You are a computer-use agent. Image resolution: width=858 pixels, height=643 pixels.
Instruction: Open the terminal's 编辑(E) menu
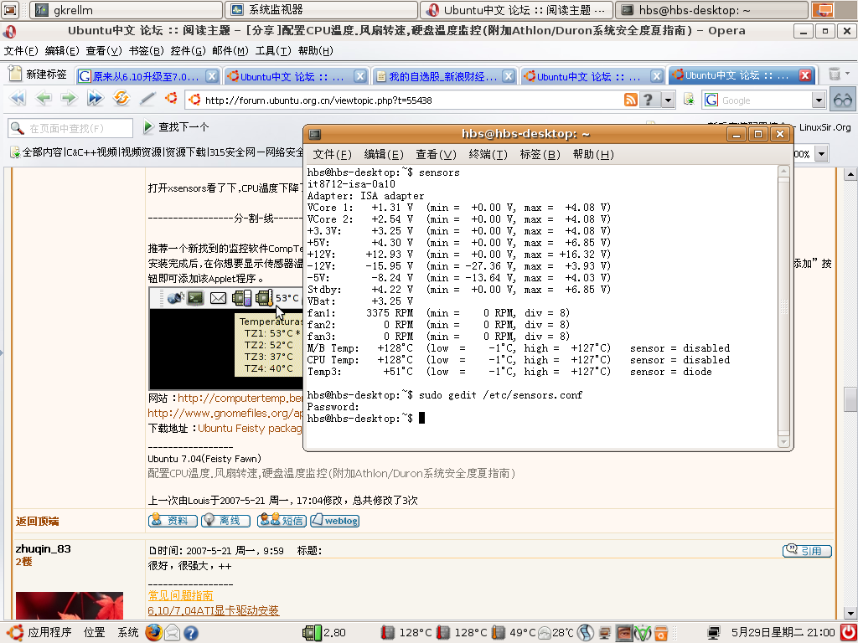coord(384,155)
